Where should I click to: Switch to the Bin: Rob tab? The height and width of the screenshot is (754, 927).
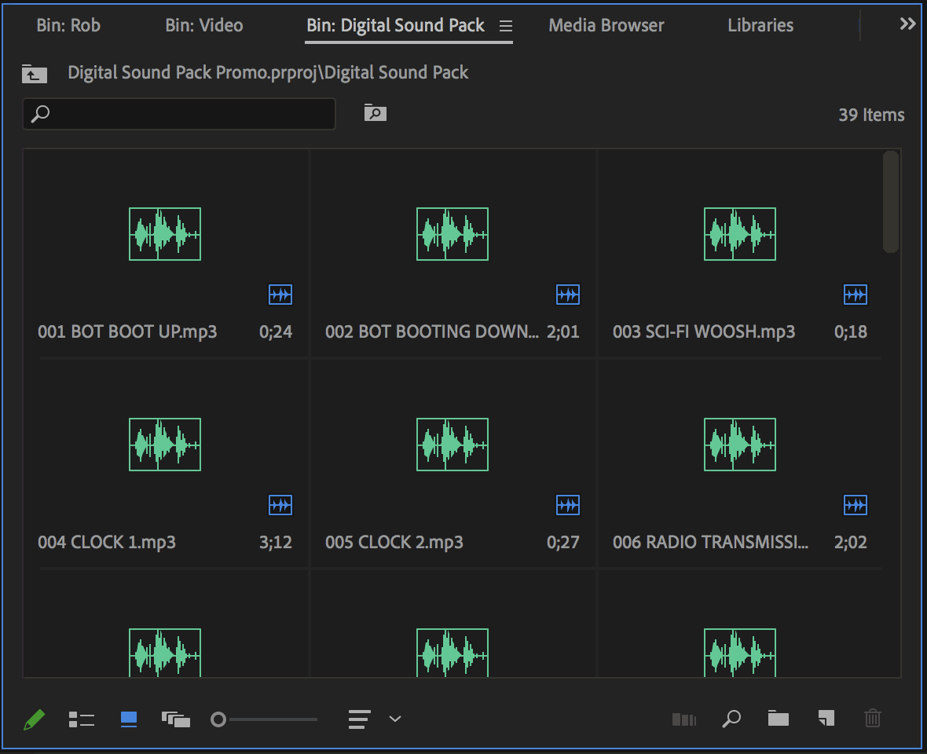pos(68,25)
